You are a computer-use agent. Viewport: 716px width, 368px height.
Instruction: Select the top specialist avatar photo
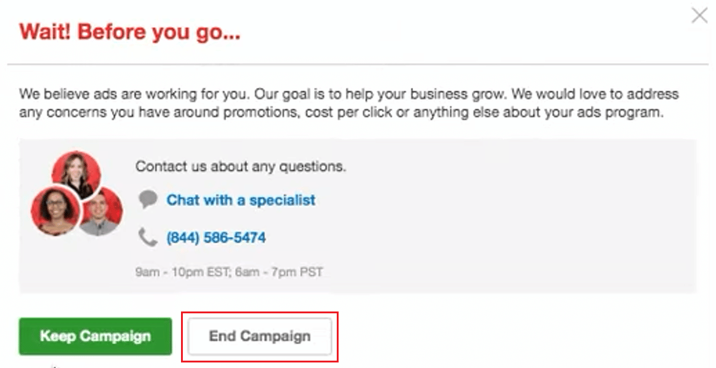76,171
